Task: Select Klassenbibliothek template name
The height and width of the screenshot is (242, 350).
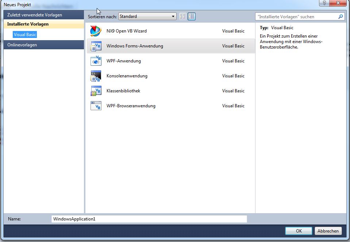Action: point(123,91)
